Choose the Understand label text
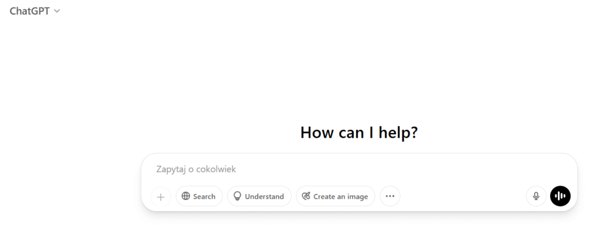 264,196
